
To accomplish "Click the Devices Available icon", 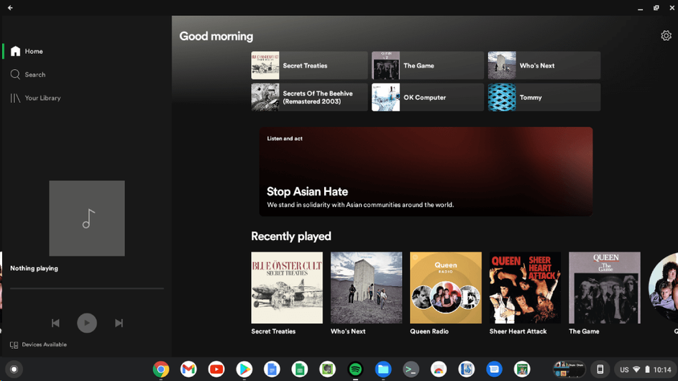I will pyautogui.click(x=14, y=345).
